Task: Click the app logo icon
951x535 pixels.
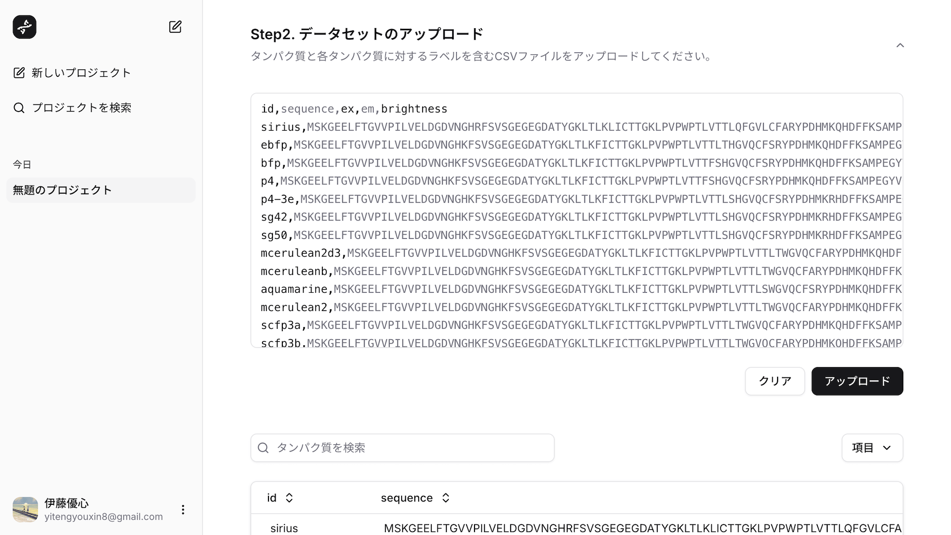Action: (x=24, y=27)
